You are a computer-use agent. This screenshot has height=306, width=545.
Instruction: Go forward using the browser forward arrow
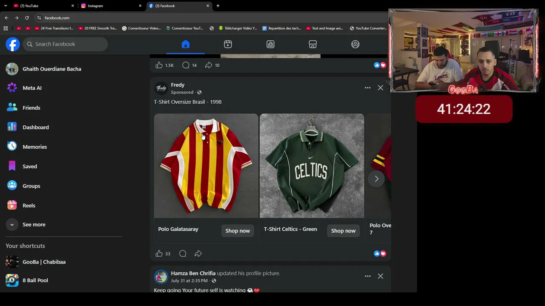pyautogui.click(x=17, y=18)
